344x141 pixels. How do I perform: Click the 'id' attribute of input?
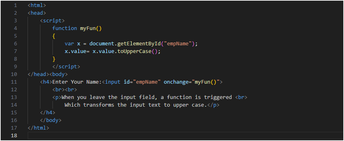(126, 82)
